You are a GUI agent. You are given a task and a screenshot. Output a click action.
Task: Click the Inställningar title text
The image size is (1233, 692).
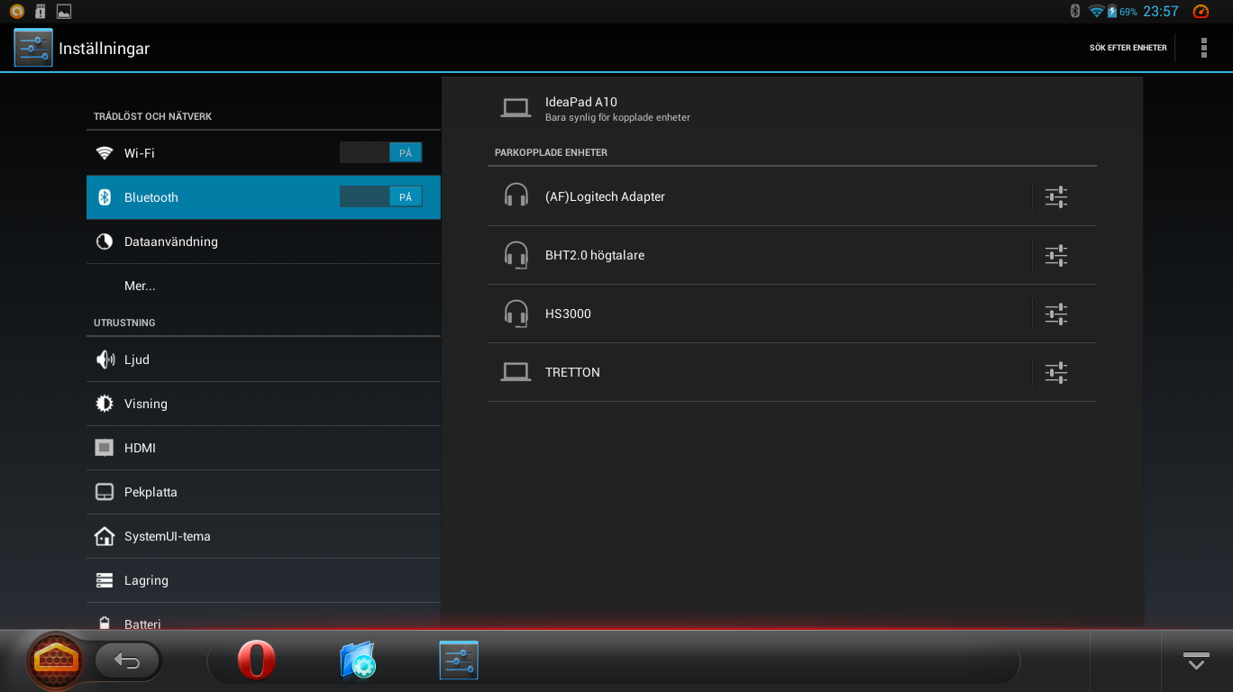tap(105, 49)
